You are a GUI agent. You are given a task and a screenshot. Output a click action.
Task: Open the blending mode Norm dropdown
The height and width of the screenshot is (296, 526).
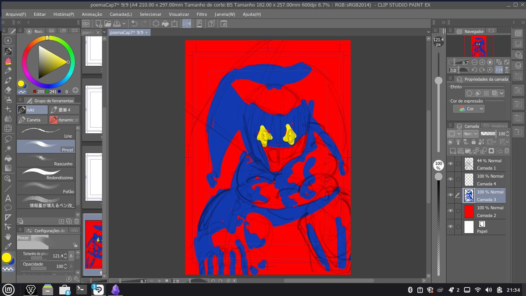pos(471,133)
